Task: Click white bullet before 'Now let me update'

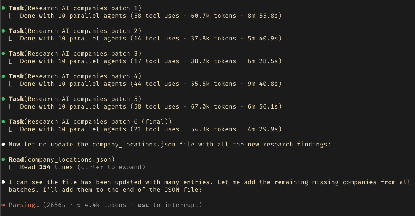Action: [x=3, y=145]
